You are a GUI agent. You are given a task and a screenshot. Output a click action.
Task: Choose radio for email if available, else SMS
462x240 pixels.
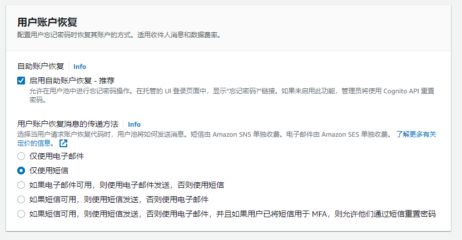[21, 185]
